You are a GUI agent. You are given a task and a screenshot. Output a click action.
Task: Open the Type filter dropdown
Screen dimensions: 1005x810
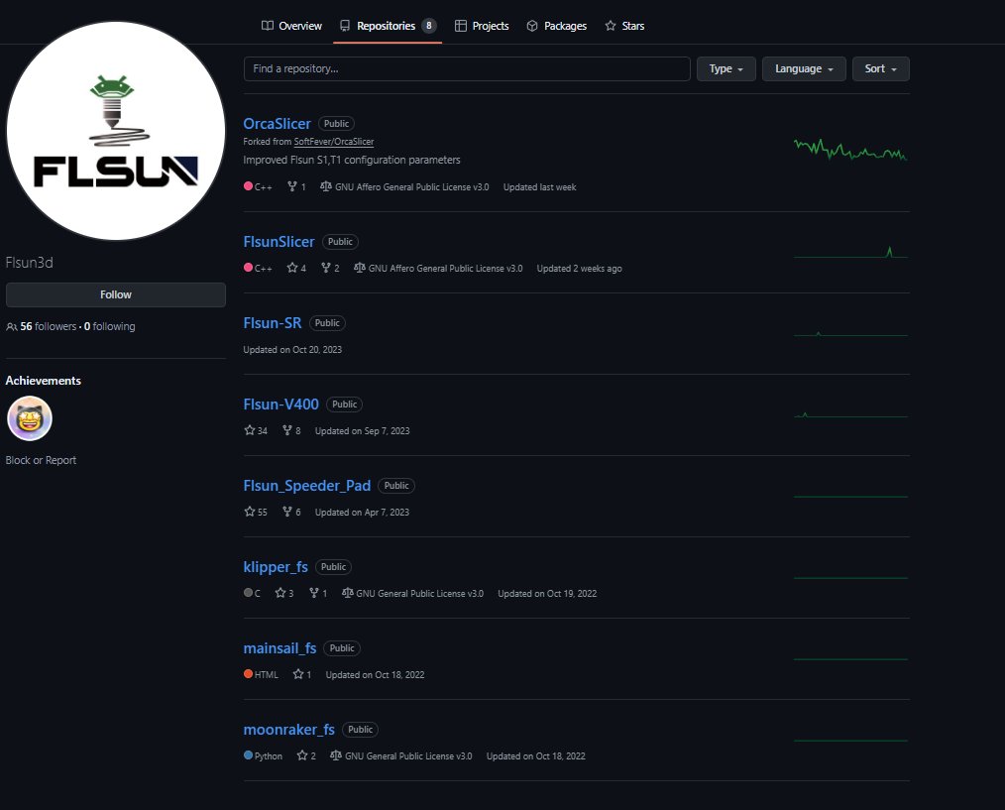coord(726,68)
